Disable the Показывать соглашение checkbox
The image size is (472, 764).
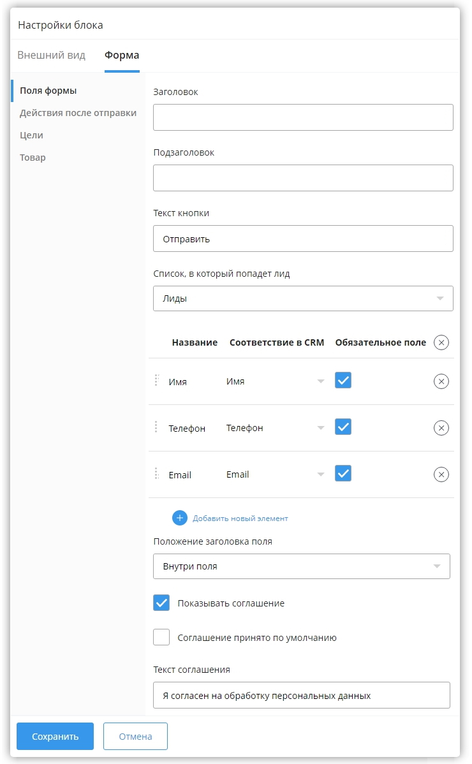(161, 603)
